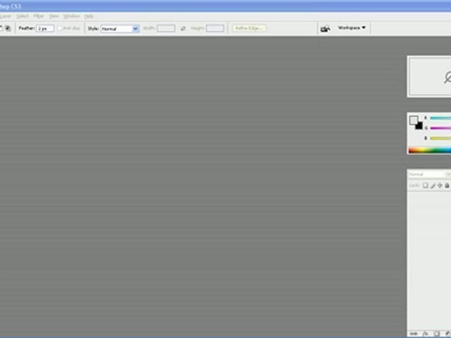Click the Width input field
451x338 pixels.
coord(166,29)
